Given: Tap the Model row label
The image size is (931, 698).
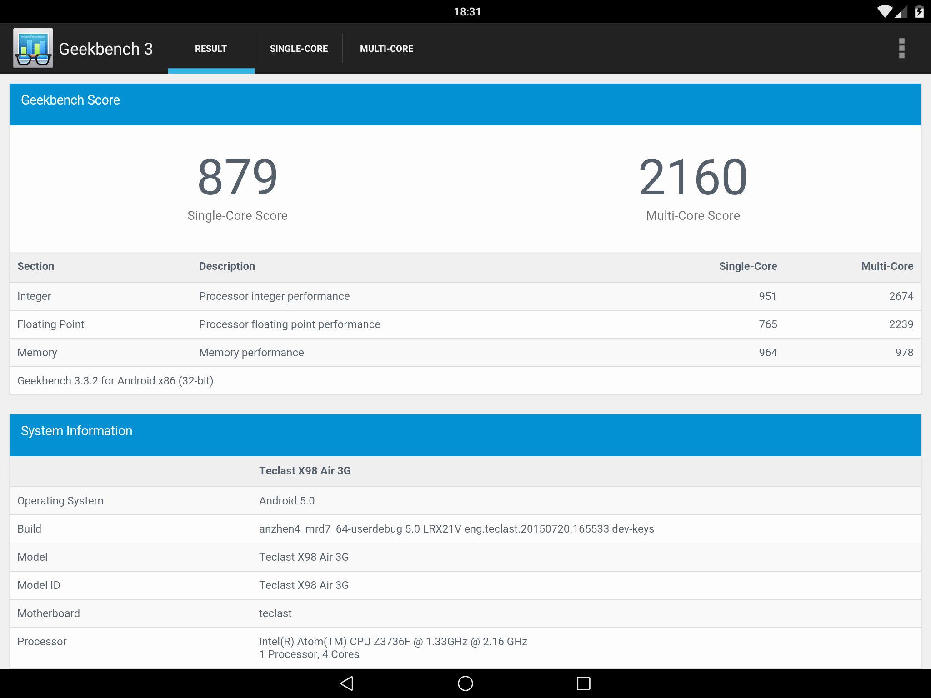Looking at the screenshot, I should tap(32, 557).
